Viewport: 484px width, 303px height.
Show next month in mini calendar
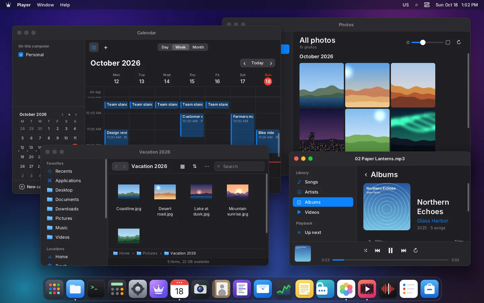tap(76, 114)
